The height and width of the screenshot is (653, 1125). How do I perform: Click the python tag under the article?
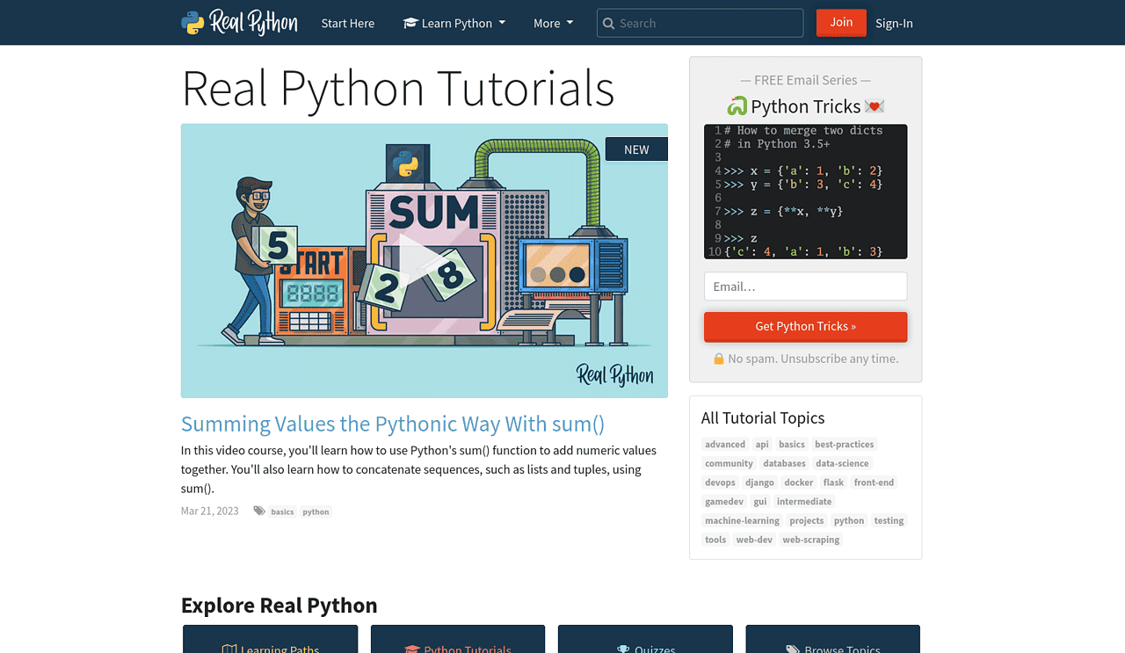tap(316, 512)
